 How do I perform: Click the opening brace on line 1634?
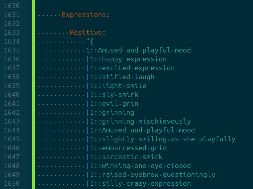91,42
